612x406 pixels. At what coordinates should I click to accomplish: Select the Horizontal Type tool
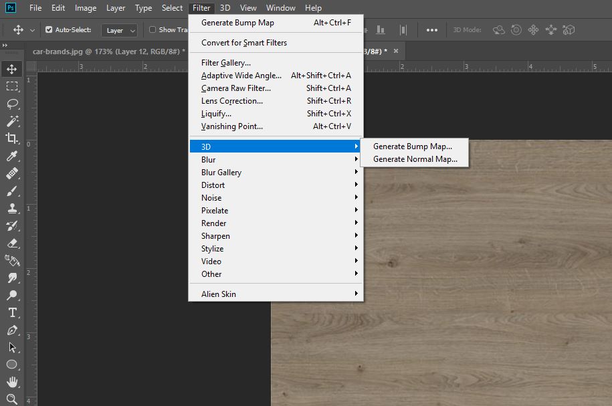point(12,312)
